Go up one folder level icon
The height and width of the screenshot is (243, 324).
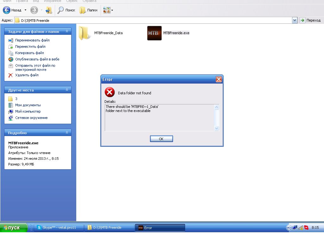pyautogui.click(x=49, y=10)
